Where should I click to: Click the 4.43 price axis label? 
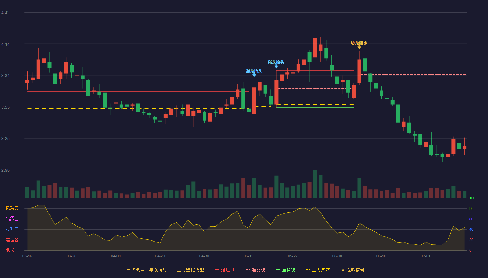(x=6, y=13)
